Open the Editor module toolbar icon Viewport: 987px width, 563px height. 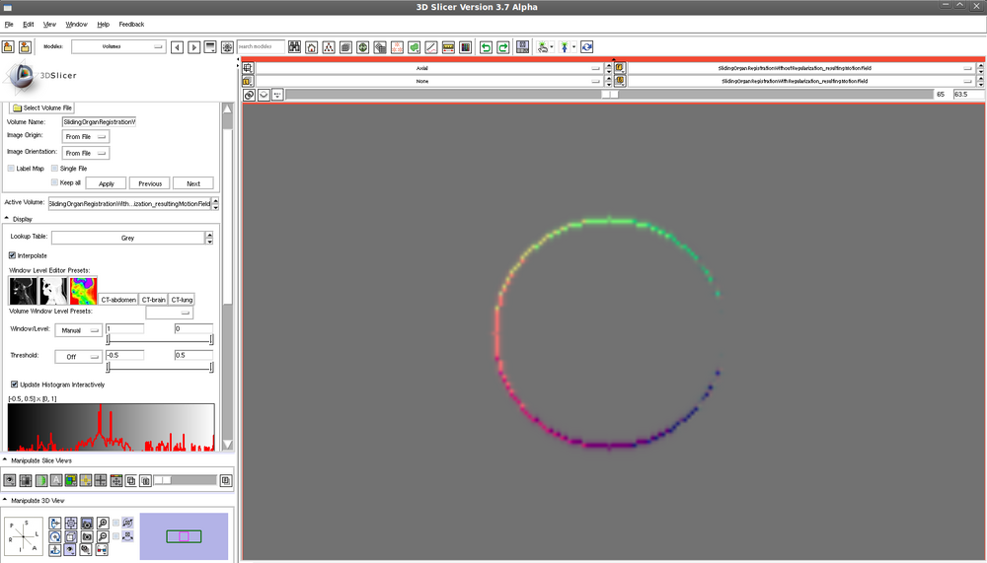415,47
